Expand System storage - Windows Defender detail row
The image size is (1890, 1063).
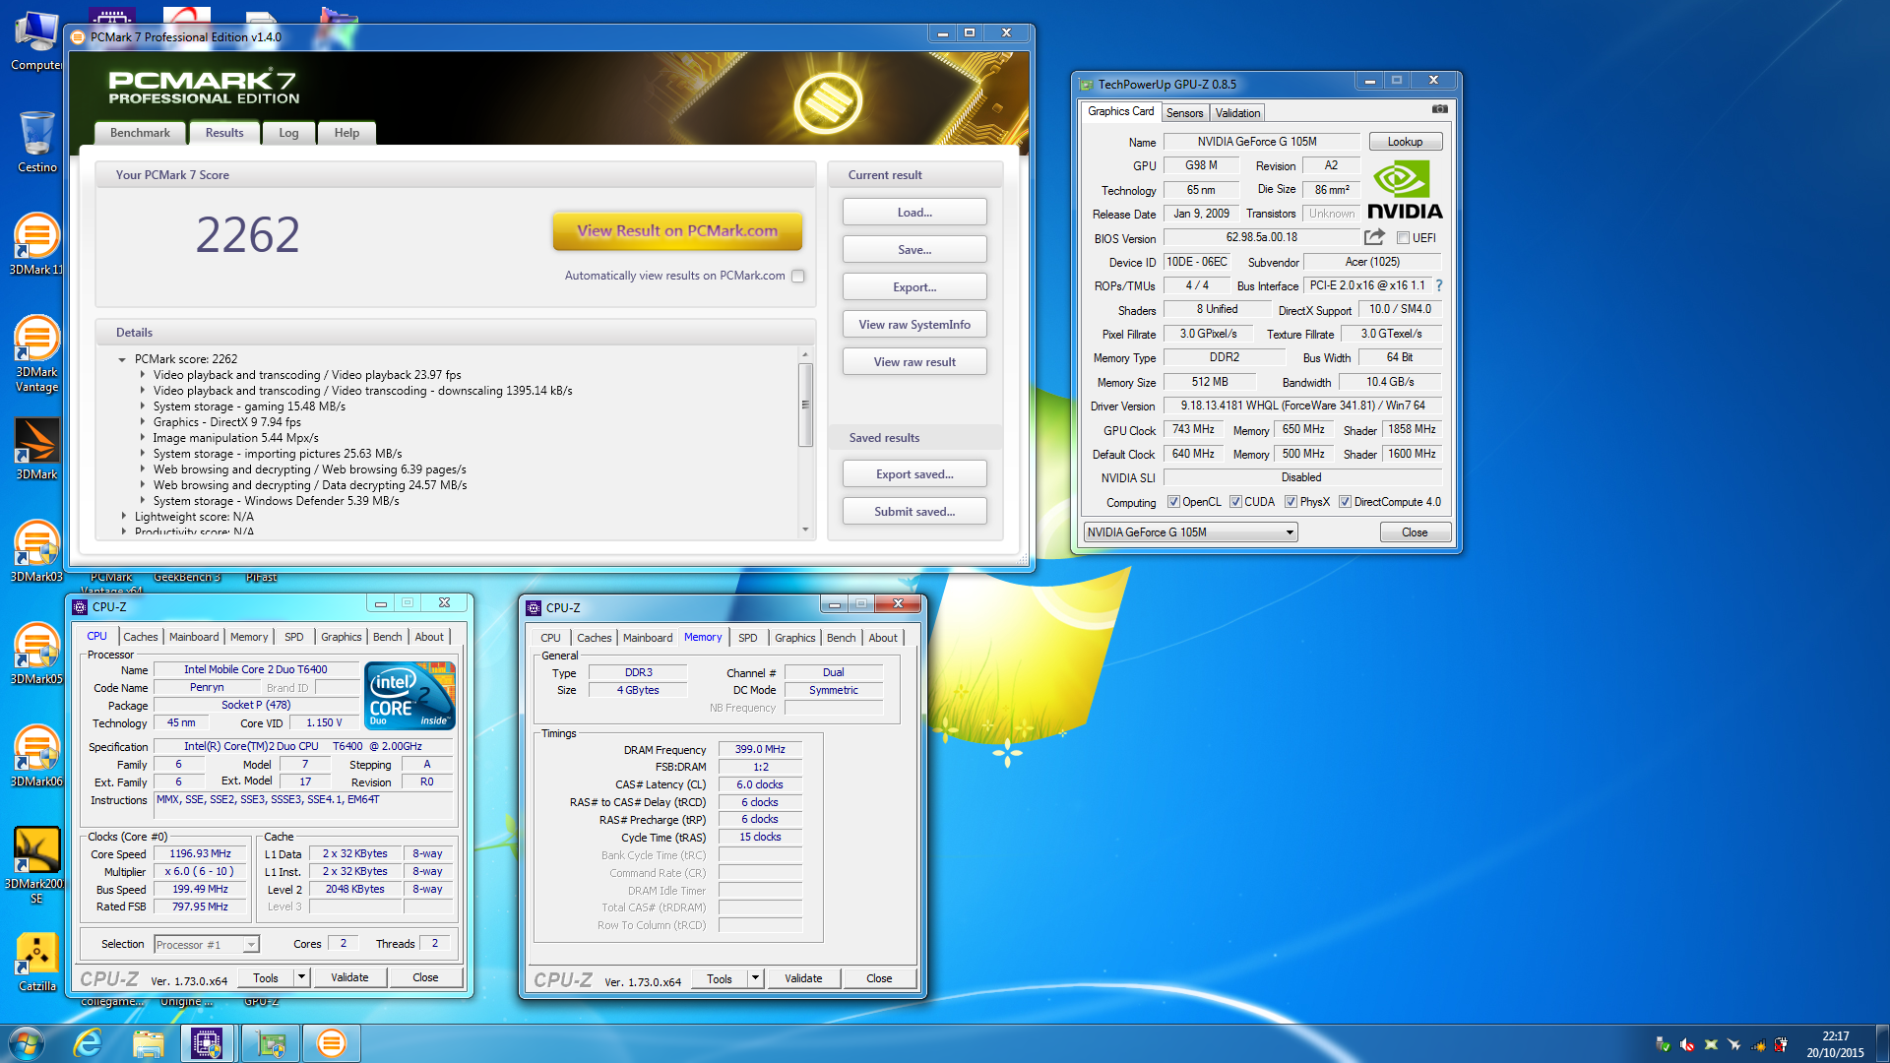point(143,501)
